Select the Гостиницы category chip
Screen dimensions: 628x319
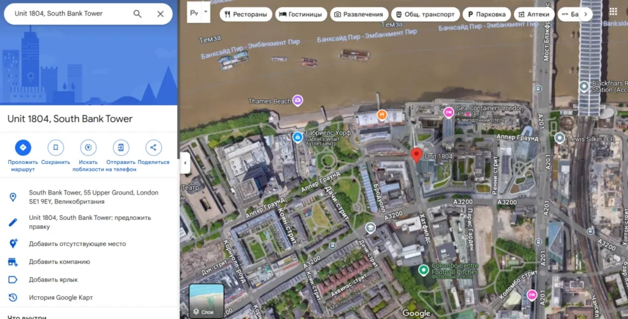pos(301,14)
